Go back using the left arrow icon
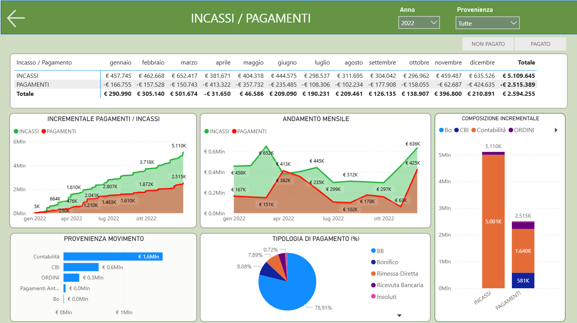The width and height of the screenshot is (577, 323). pyautogui.click(x=16, y=18)
